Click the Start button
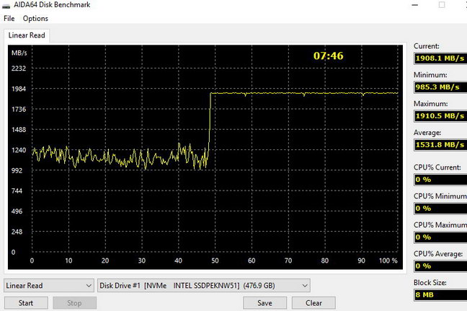The image size is (467, 311). tap(26, 303)
